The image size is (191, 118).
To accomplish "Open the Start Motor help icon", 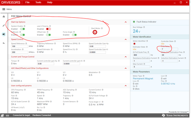I will (x=102, y=28).
